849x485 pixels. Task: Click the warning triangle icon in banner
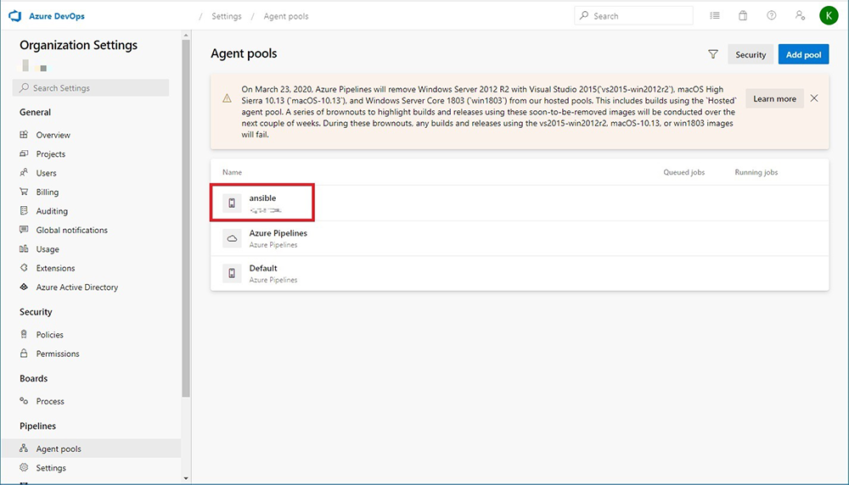(x=227, y=98)
